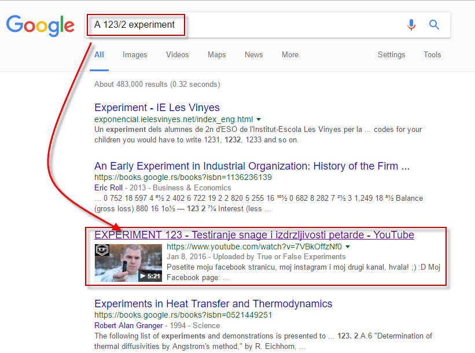
Task: Open EXPERIMENT 123 Testiranje snage YouTube result
Action: tap(254, 235)
